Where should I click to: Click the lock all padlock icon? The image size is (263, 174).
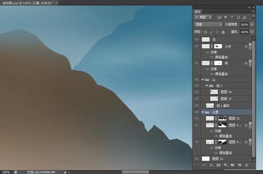coord(223,32)
